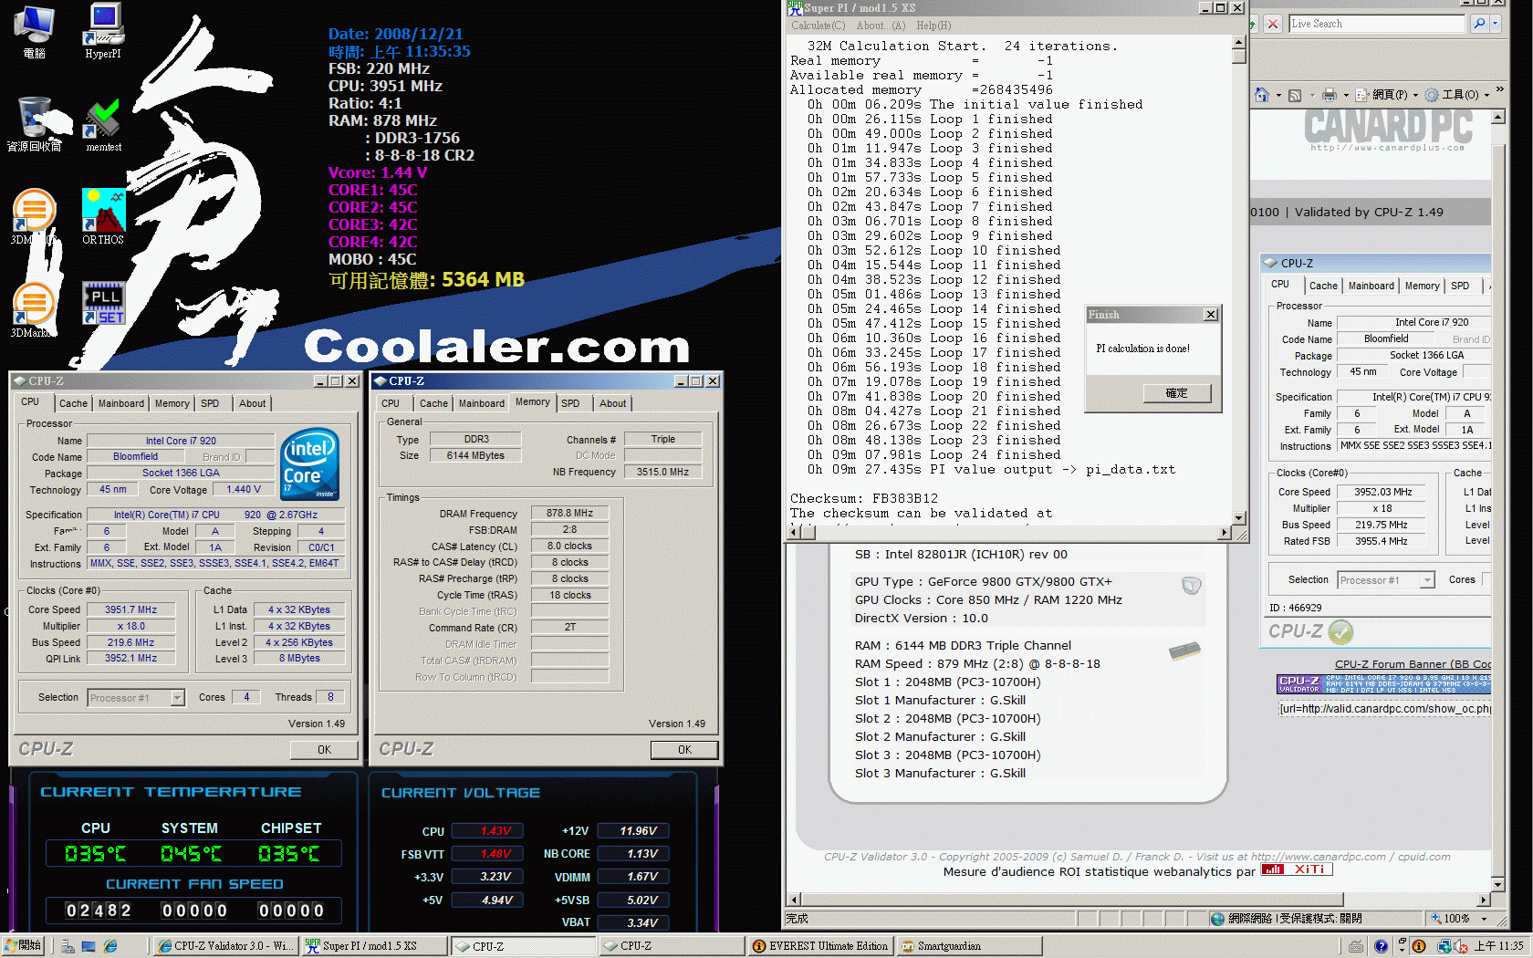Switch to Memory tab in web CPU-Z panel
Viewport: 1533px width, 958px height.
pyautogui.click(x=1422, y=286)
